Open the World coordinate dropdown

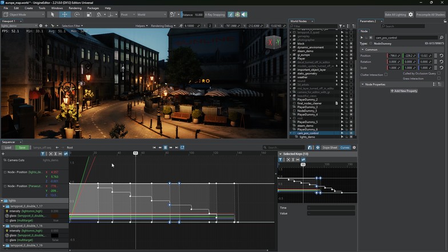click(151, 15)
